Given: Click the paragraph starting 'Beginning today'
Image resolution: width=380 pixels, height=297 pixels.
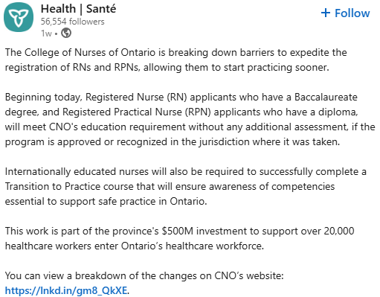Looking at the screenshot, I should click(190, 119).
